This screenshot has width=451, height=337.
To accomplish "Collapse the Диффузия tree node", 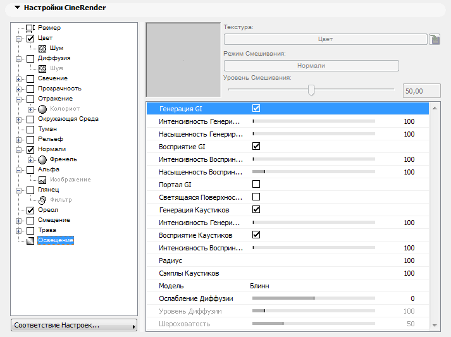I will coord(19,59).
